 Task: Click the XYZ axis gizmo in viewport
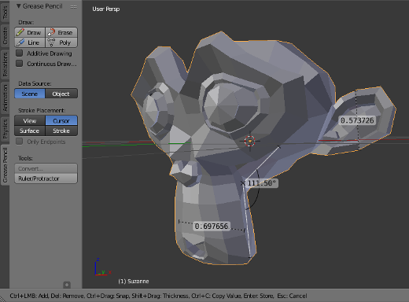click(103, 267)
